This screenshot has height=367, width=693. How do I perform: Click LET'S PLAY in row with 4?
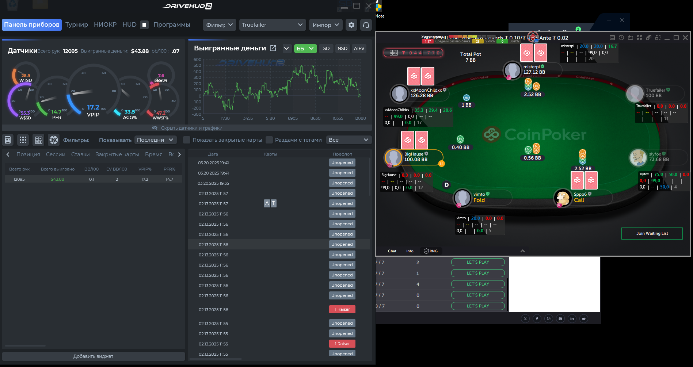click(x=478, y=284)
